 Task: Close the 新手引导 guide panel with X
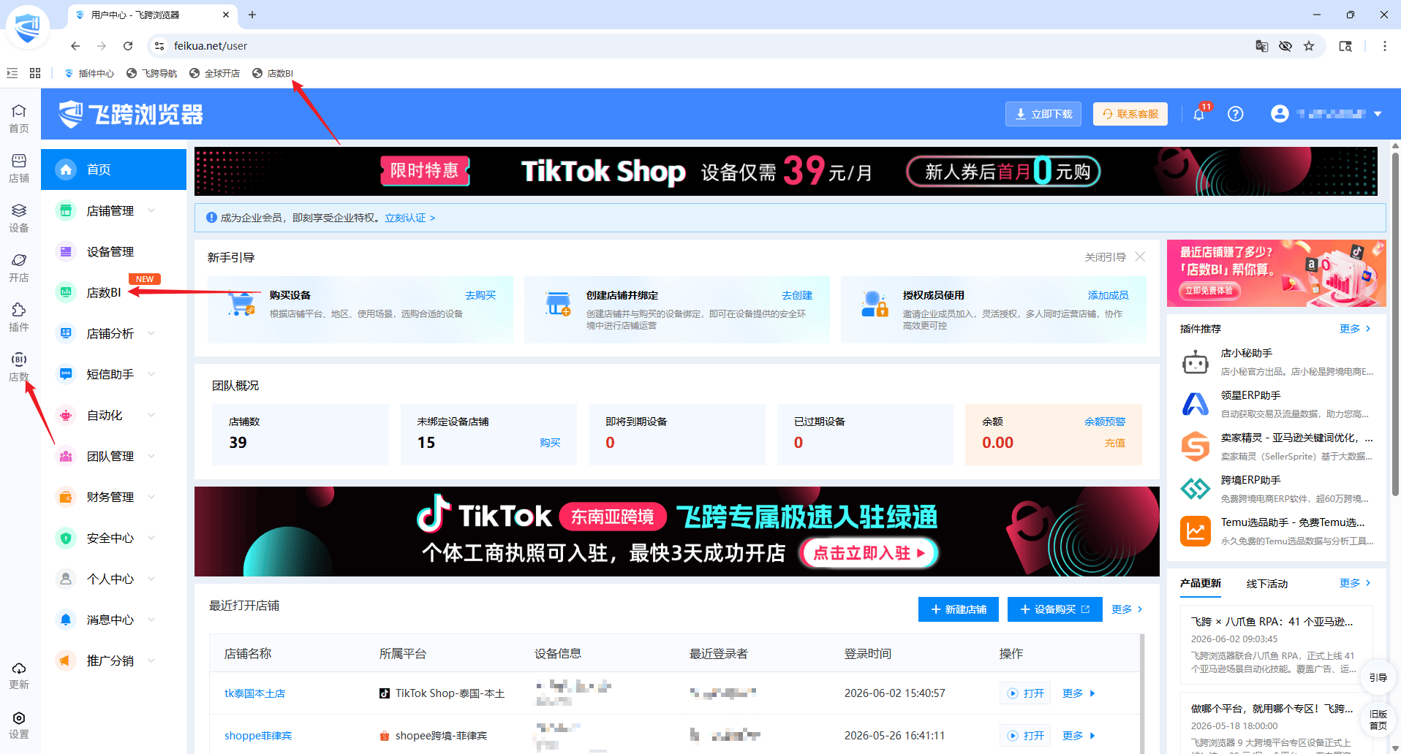click(1140, 257)
